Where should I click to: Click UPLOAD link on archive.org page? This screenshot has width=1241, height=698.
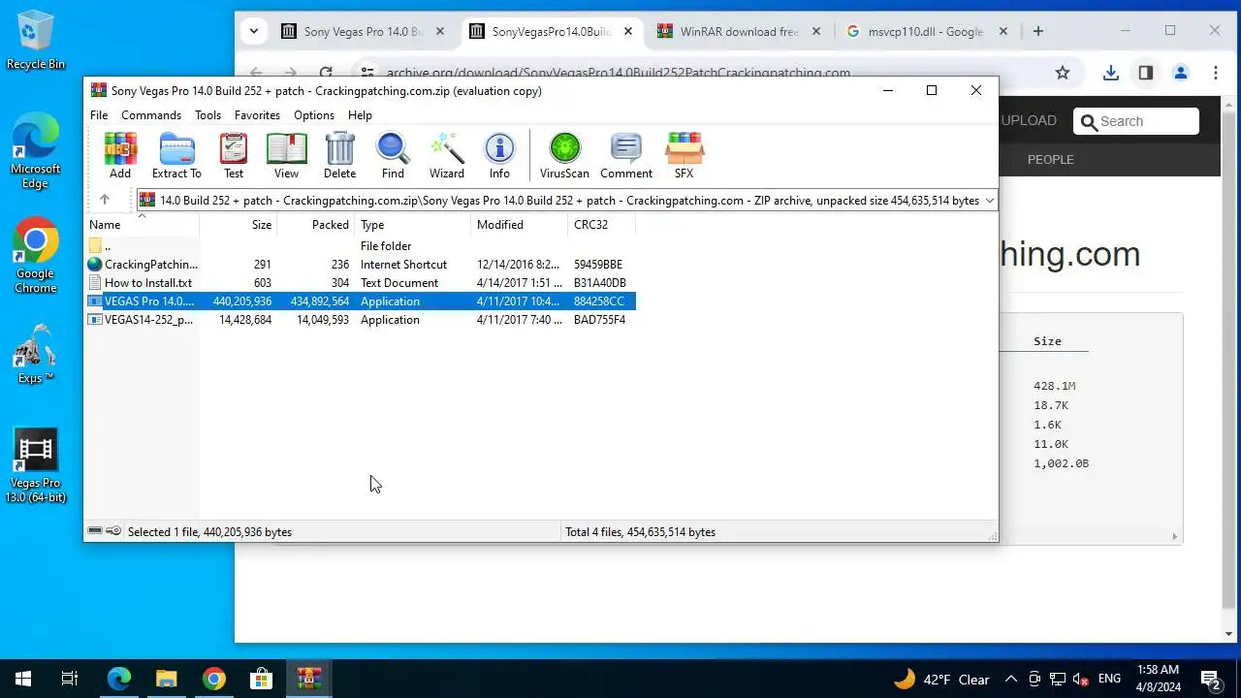1029,120
